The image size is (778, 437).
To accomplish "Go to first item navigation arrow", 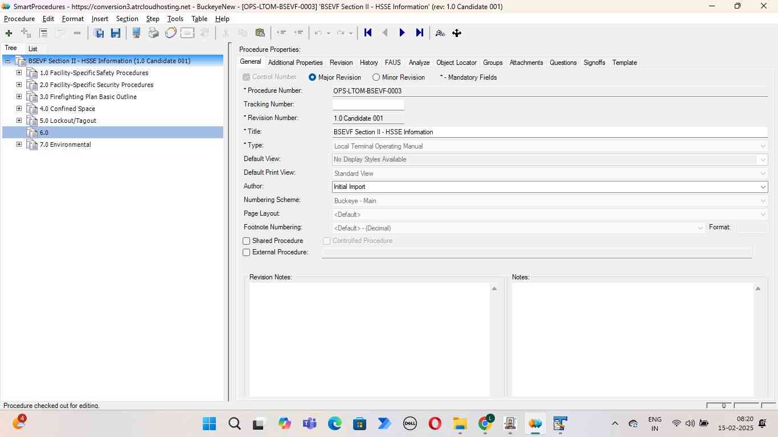I will tap(368, 33).
